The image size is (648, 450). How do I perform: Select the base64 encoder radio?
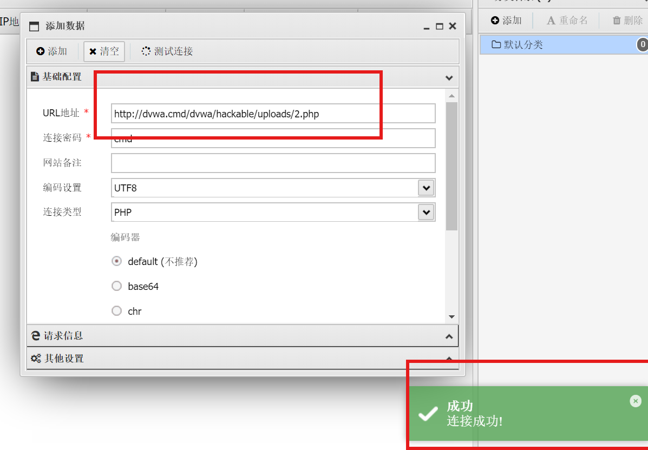click(116, 286)
